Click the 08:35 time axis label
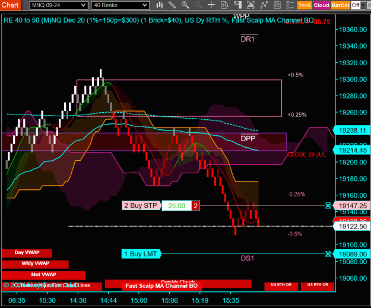 pos(17,300)
